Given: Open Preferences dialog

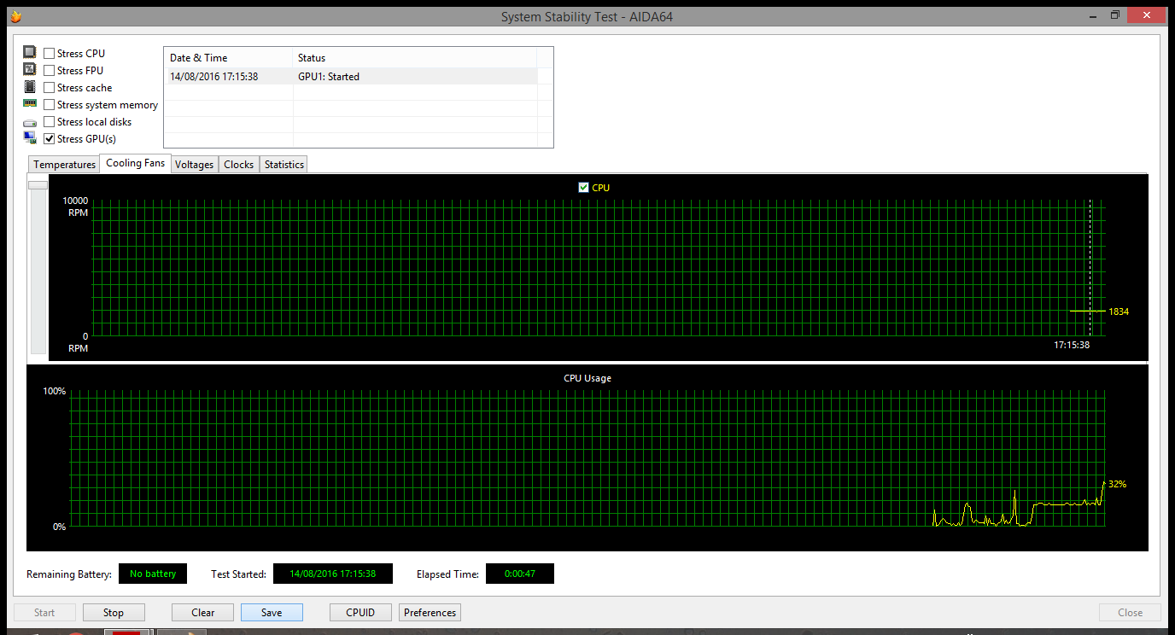Looking at the screenshot, I should [x=430, y=612].
